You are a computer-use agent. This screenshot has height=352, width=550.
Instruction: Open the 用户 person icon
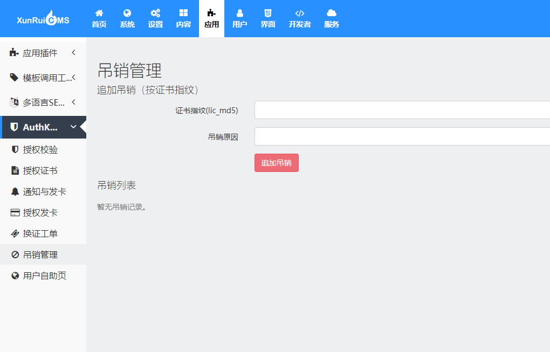[240, 13]
